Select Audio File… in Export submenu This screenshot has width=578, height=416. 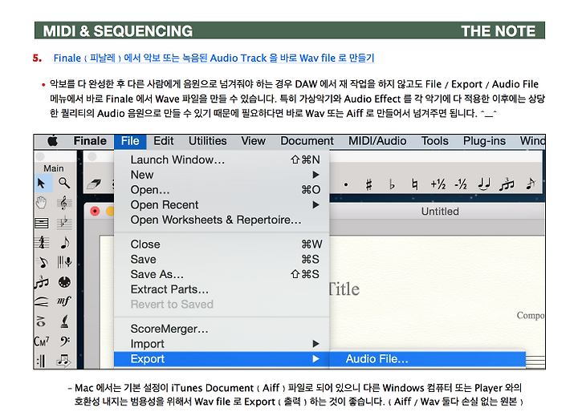427,359
